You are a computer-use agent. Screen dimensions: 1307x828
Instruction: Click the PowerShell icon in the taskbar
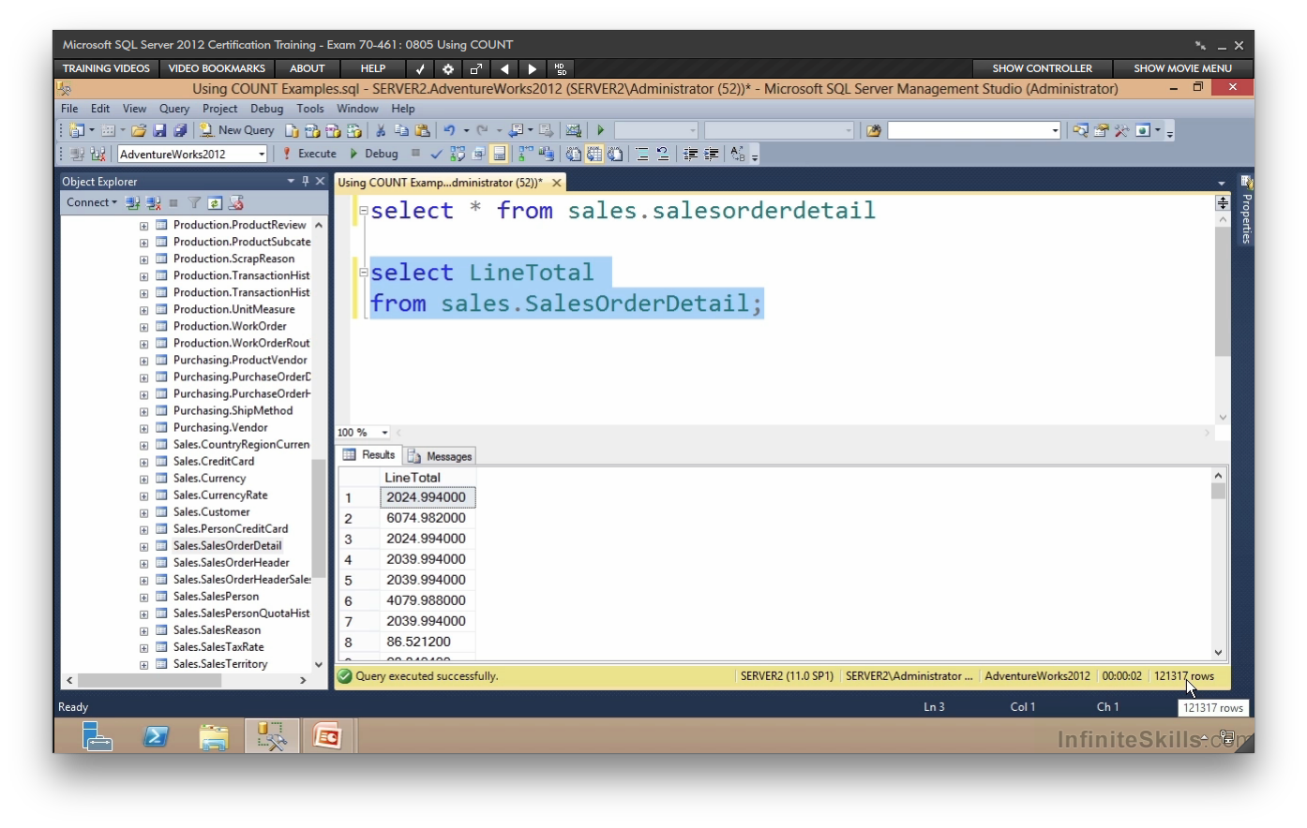pos(156,737)
